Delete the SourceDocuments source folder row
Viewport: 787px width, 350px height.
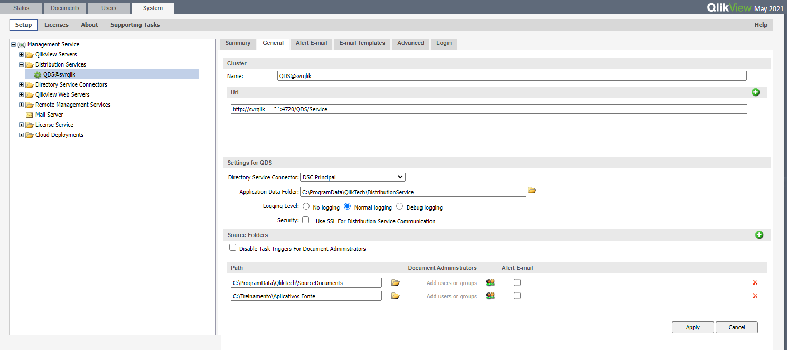(x=755, y=283)
